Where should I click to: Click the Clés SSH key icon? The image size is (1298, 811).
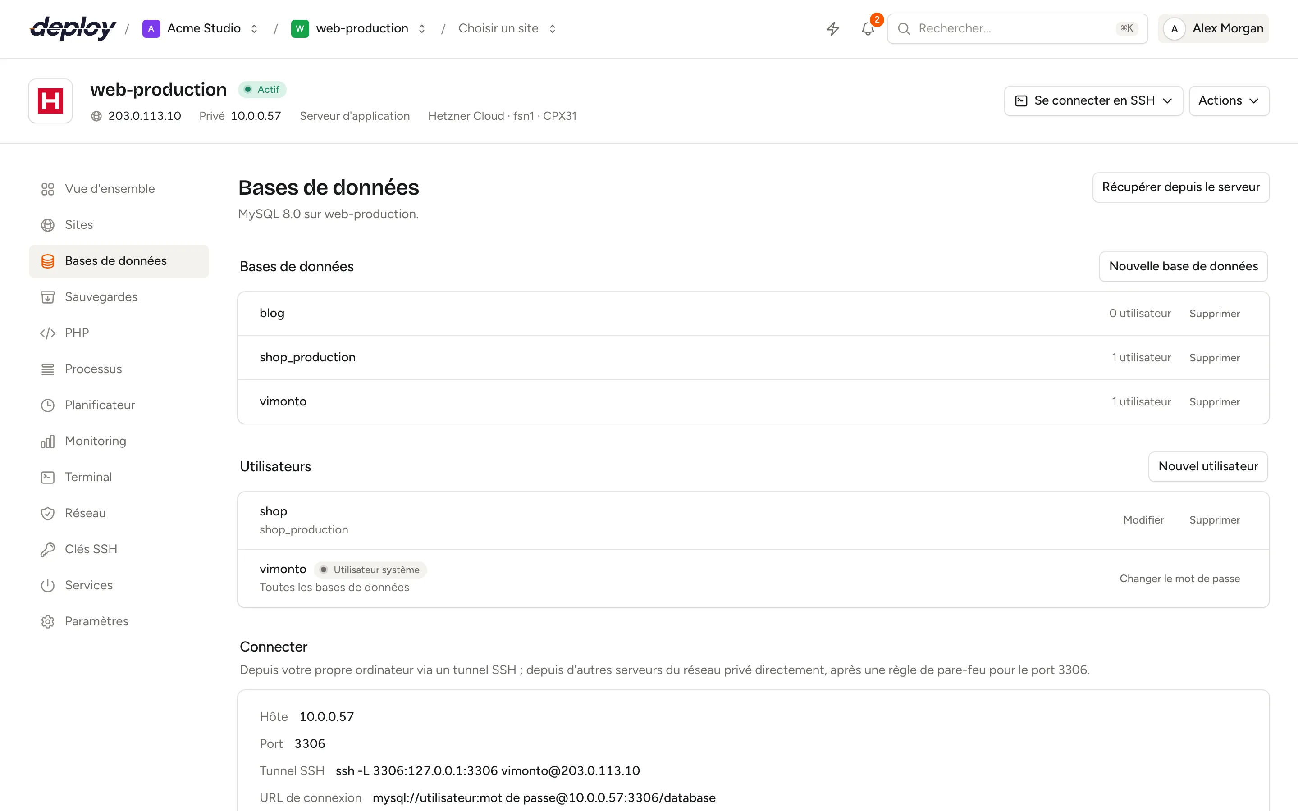point(48,549)
